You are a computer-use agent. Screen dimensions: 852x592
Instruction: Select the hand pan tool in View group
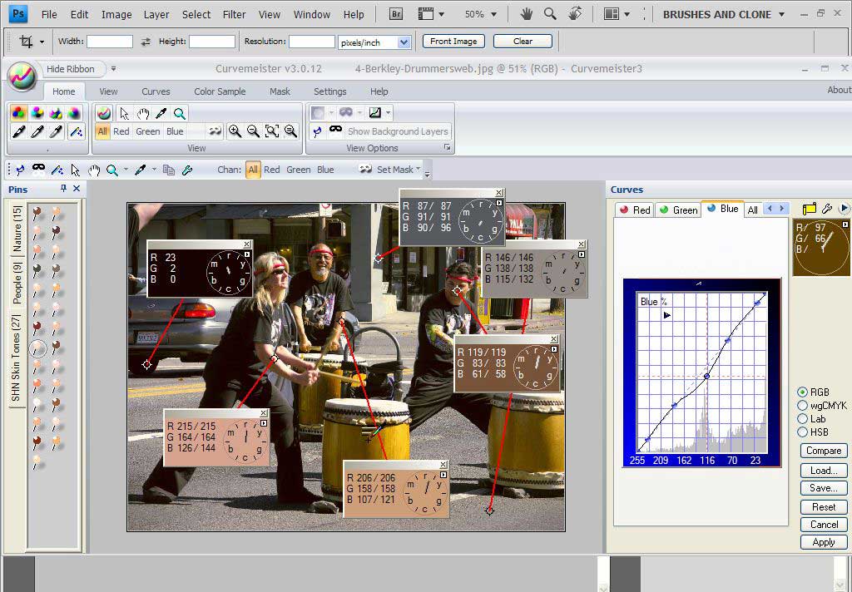click(x=143, y=113)
